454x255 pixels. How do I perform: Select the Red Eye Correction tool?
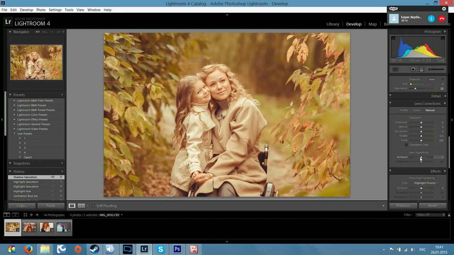tap(413, 69)
